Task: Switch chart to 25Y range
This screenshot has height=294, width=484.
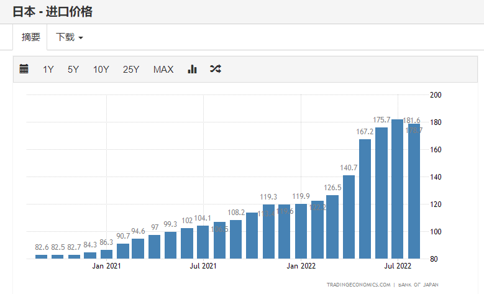Action: [131, 69]
